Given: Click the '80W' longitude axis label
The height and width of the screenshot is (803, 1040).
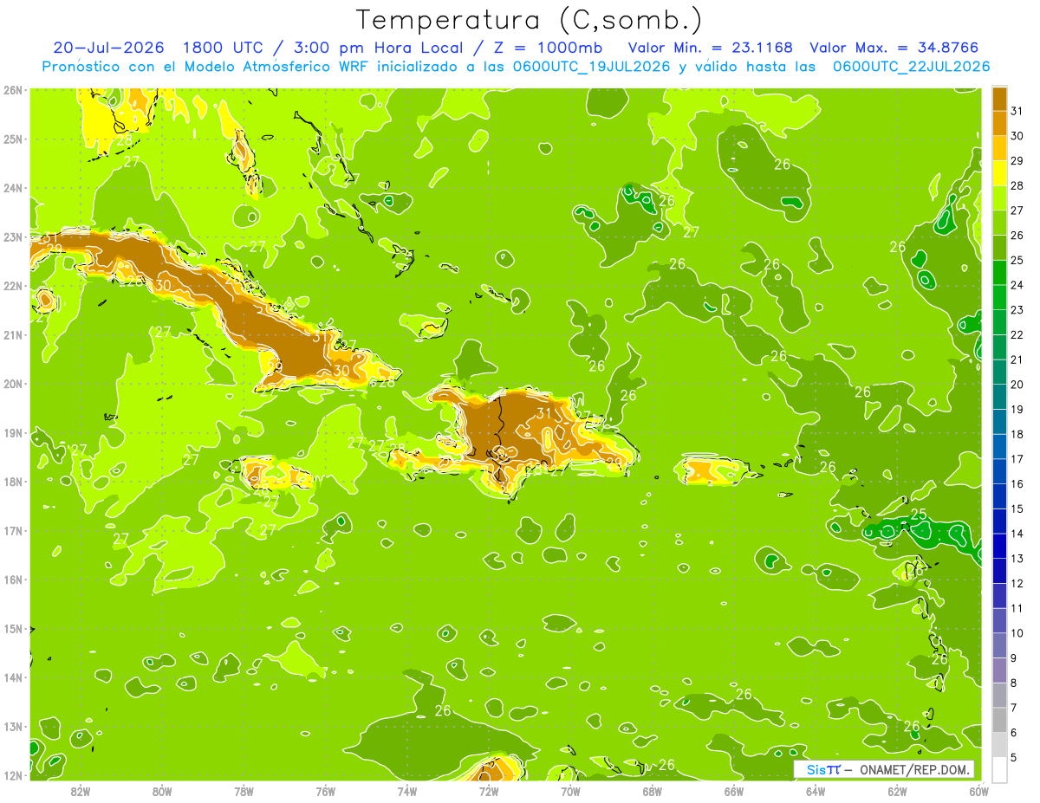Looking at the screenshot, I should pos(162,791).
